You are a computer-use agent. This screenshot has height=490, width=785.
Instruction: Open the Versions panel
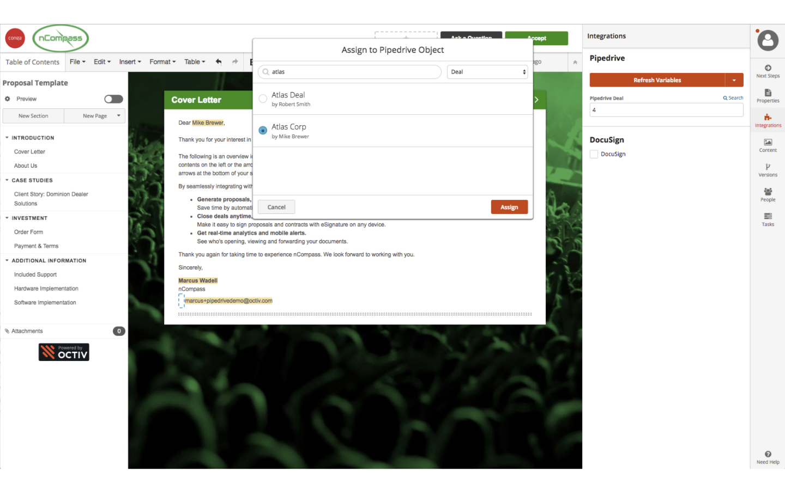click(x=768, y=170)
